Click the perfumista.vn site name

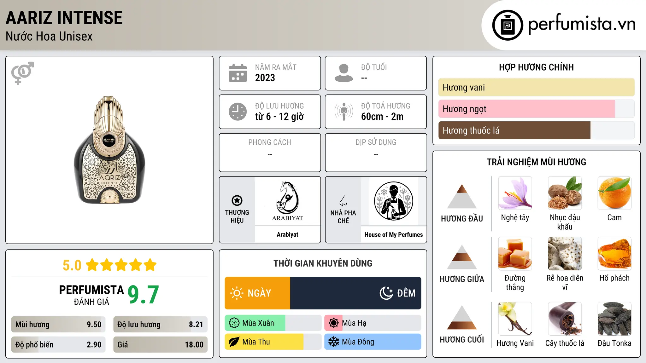[x=582, y=24]
